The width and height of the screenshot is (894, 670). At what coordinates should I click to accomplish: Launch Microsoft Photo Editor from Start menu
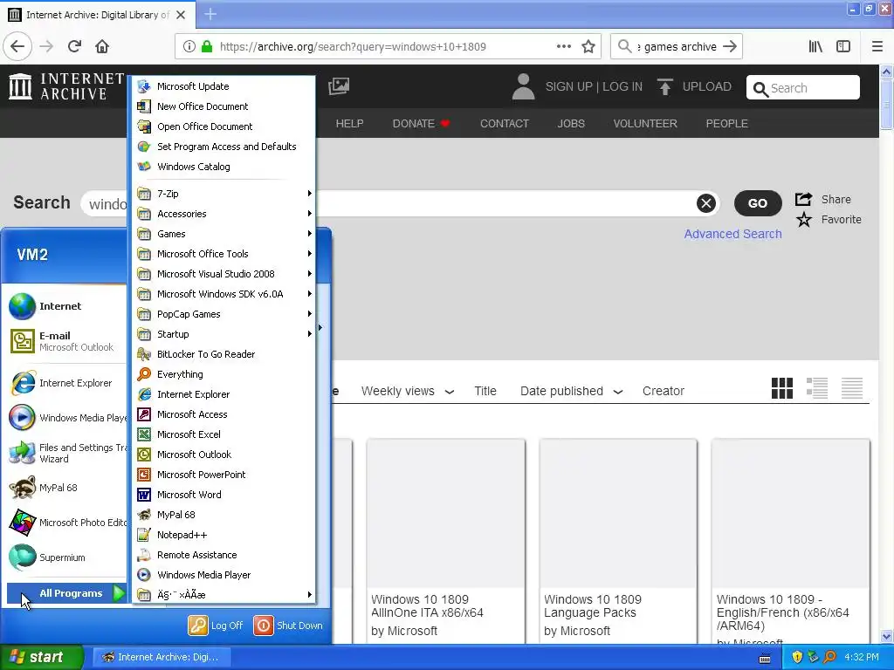coord(66,523)
